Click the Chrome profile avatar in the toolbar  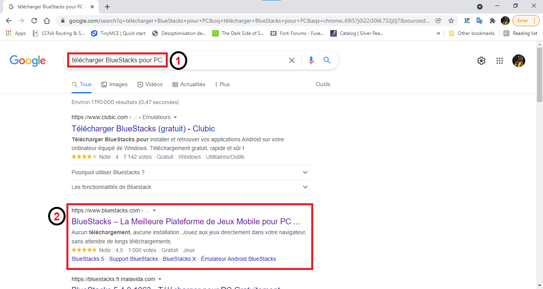pos(505,21)
